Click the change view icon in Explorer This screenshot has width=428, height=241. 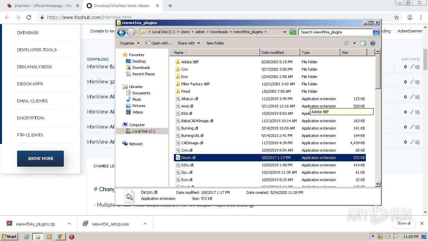point(346,43)
